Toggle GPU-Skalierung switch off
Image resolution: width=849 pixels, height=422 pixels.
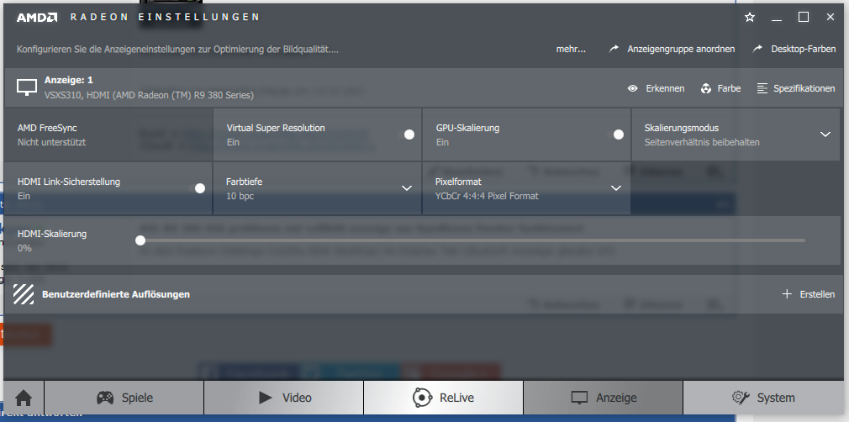pos(615,135)
